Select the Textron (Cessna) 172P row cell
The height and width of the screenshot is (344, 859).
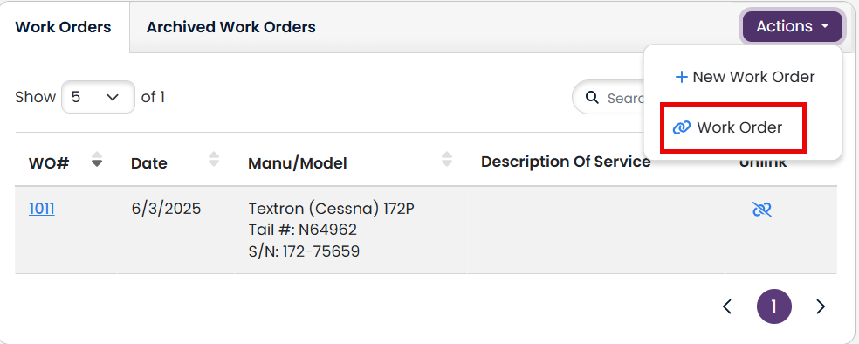pyautogui.click(x=351, y=230)
